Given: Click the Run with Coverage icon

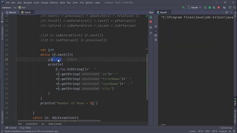Looking at the screenshot, I should pos(214,7).
